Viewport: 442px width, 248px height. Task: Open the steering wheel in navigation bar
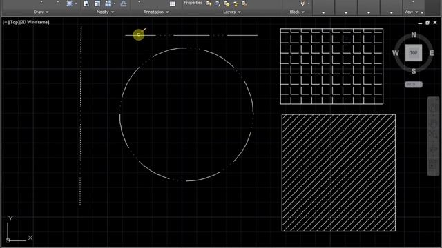(x=433, y=107)
